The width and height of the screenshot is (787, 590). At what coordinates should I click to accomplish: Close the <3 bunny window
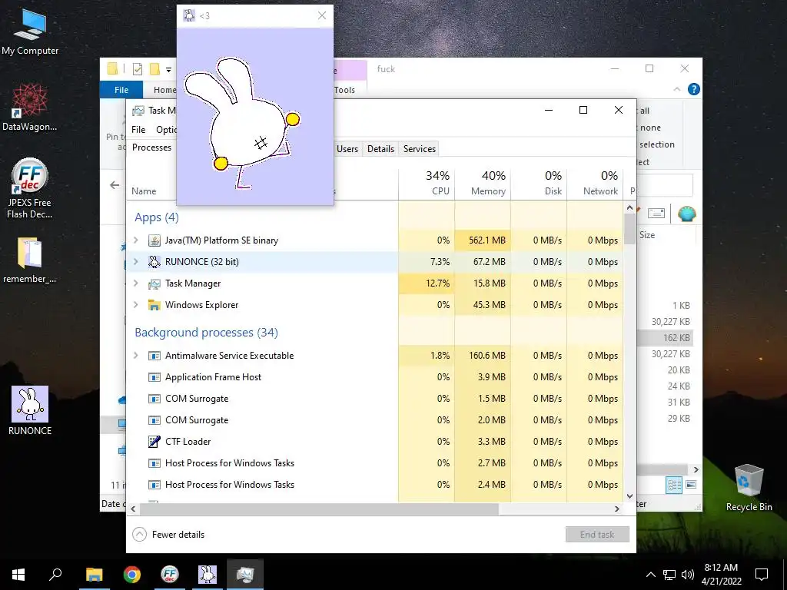tap(322, 15)
